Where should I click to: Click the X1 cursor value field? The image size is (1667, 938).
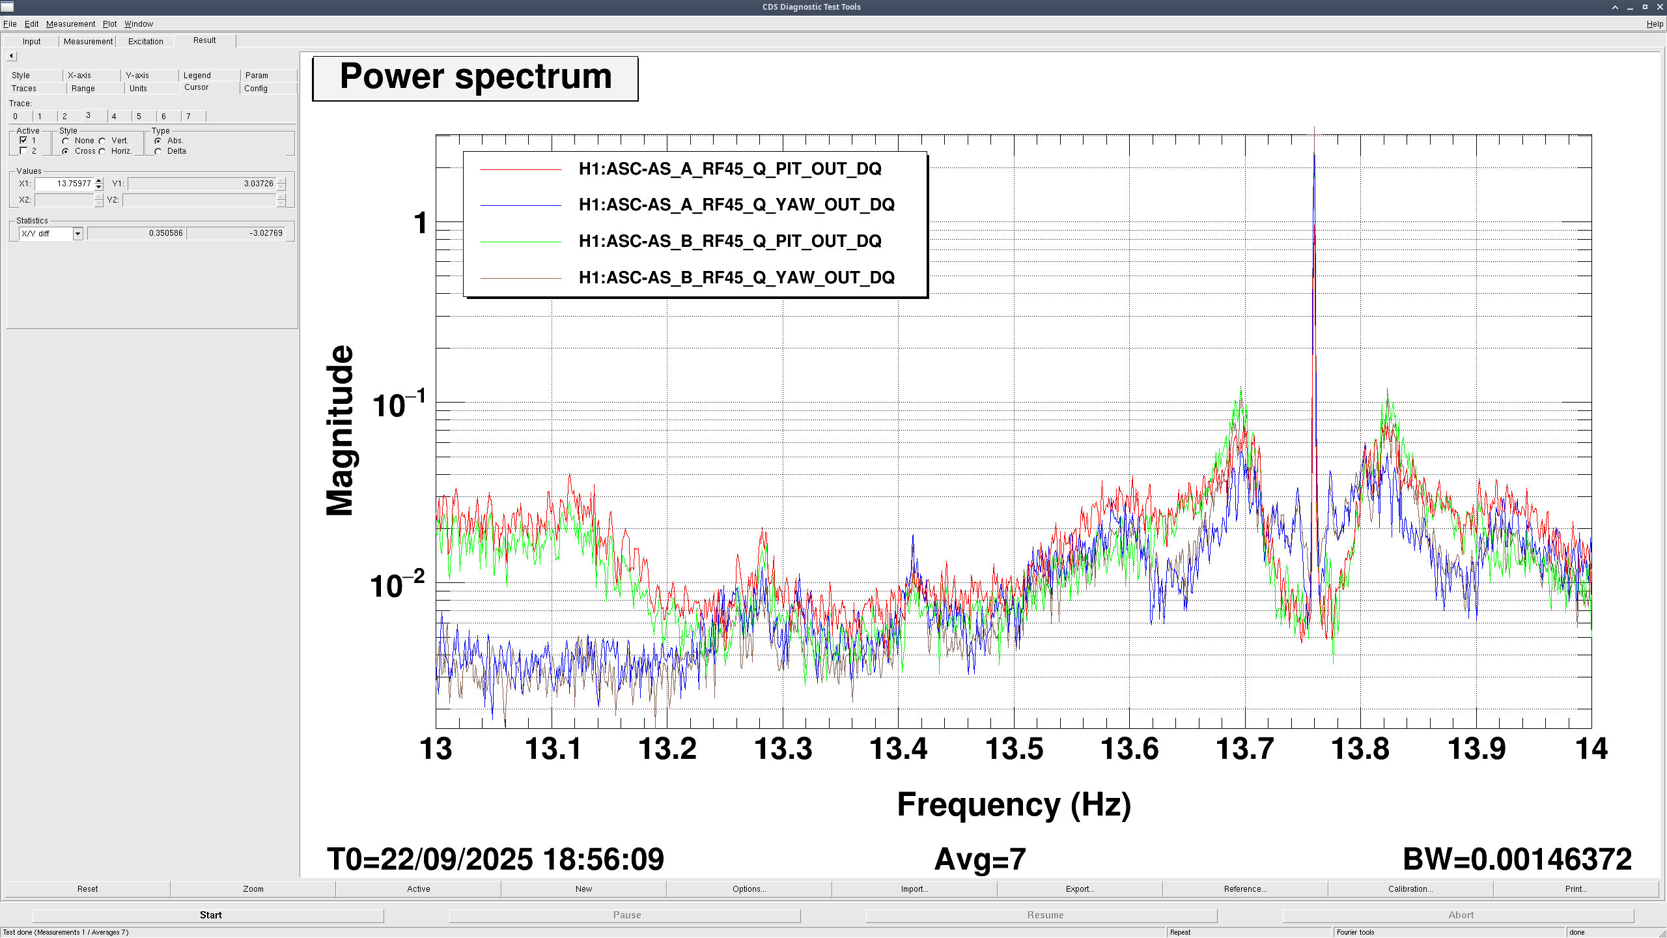click(65, 184)
